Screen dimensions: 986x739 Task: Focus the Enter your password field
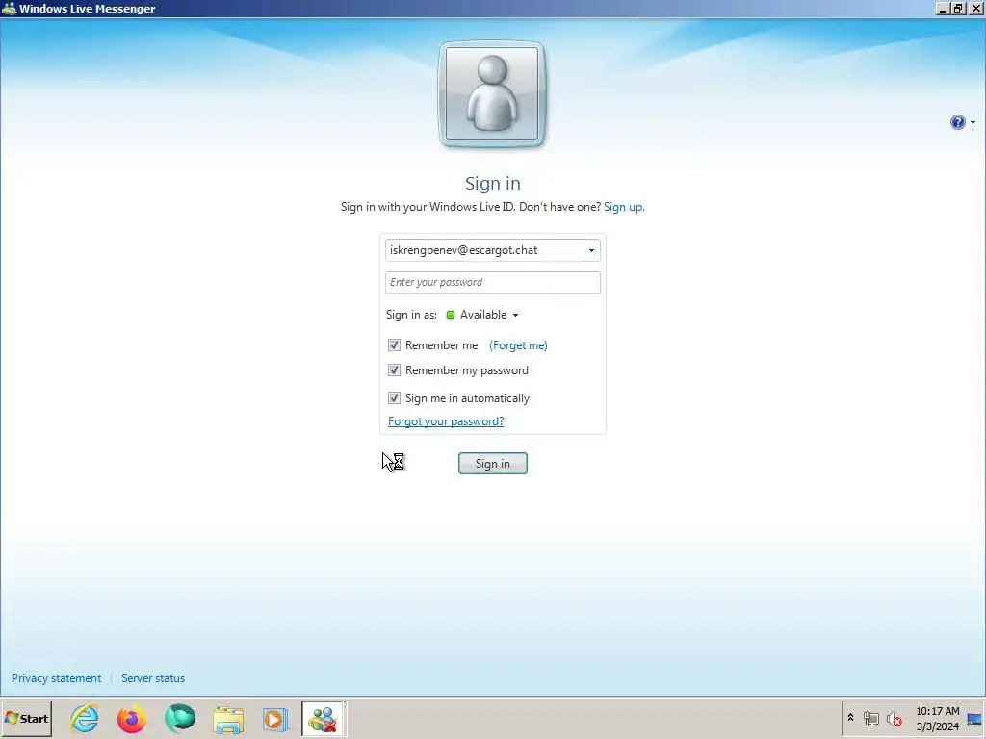tap(492, 283)
